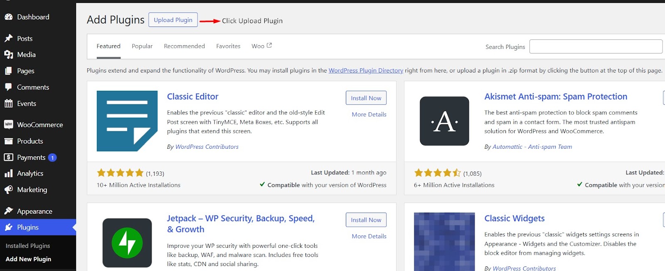Screen dimensions: 665x271
Task: Click the WooCommerce logo icon
Action: pyautogui.click(x=8, y=124)
